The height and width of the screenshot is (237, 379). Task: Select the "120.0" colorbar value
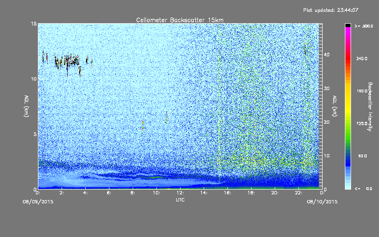362,123
